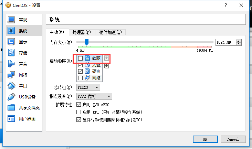Click the memory slider's red zone
The width and height of the screenshot is (252, 149).
pyautogui.click(x=204, y=47)
